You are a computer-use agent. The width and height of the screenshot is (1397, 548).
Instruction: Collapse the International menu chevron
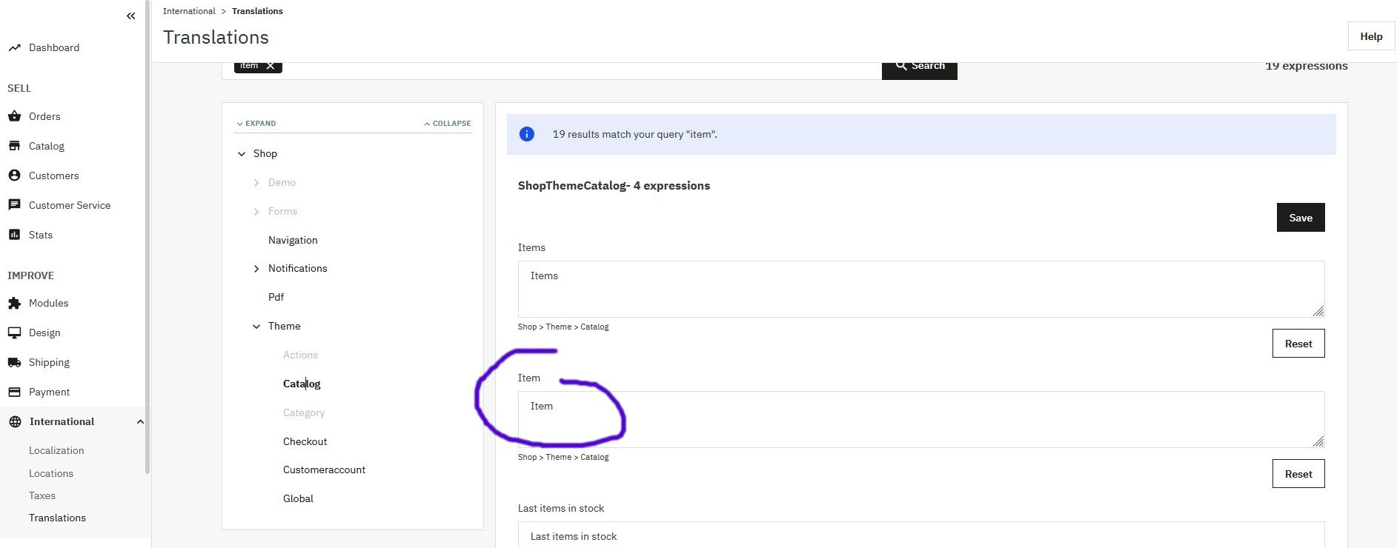coord(140,421)
